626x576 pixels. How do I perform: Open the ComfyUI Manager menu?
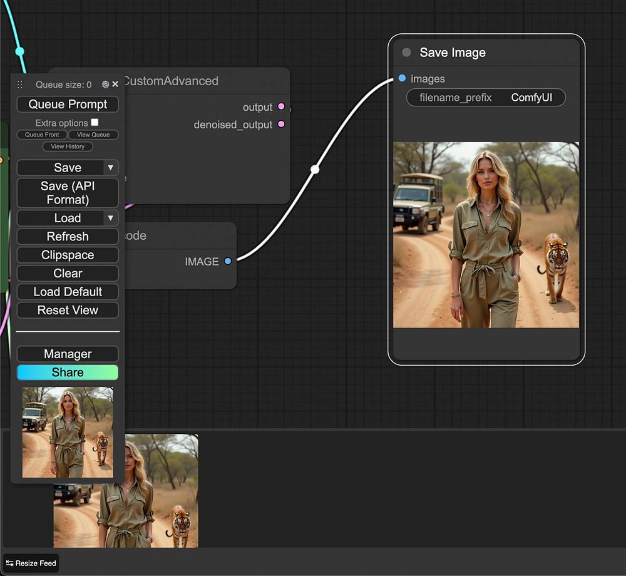[x=68, y=354]
